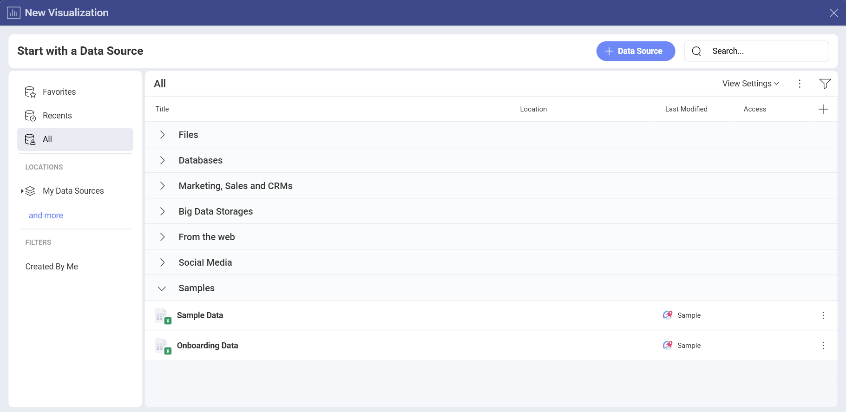Image resolution: width=846 pixels, height=412 pixels.
Task: Expand the Files category chevron
Action: tap(162, 135)
